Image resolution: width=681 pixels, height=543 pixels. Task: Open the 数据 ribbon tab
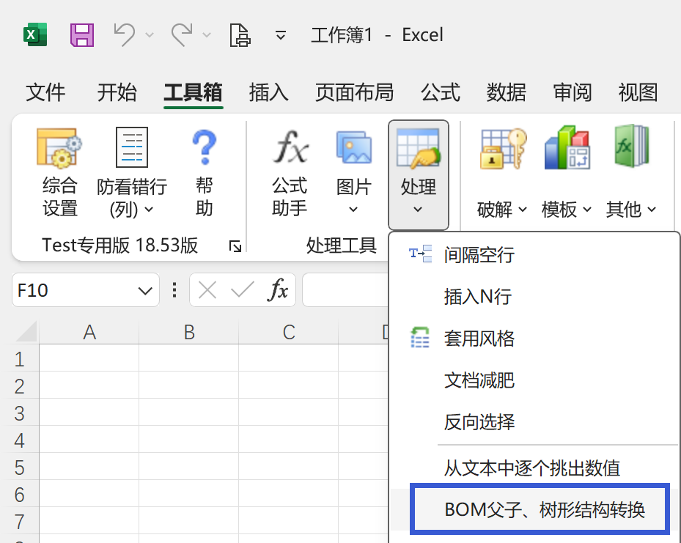pyautogui.click(x=506, y=92)
